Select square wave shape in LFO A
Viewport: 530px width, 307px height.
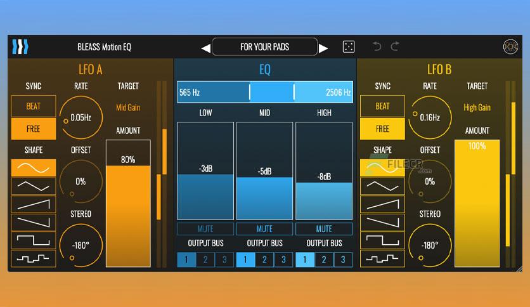click(34, 240)
